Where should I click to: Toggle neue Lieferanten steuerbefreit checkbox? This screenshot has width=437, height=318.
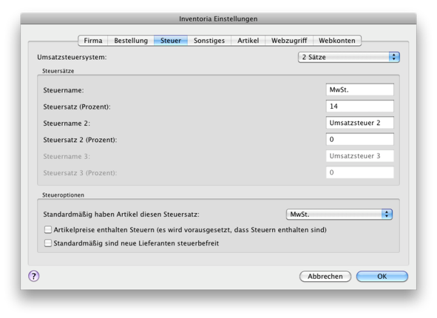pos(48,243)
